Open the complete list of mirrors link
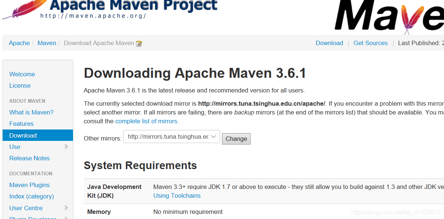Image resolution: width=444 pixels, height=219 pixels. point(147,121)
